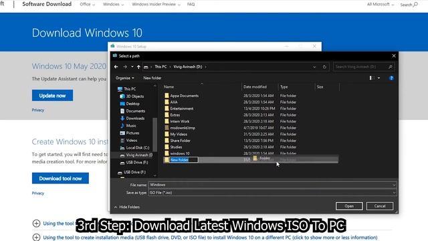428x241 pixels.
Task: Click Download tool now on webpage
Action: tap(60, 179)
